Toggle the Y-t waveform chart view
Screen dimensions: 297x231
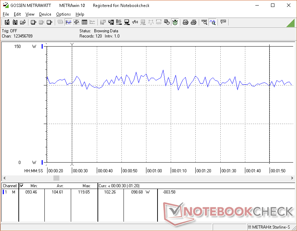pyautogui.click(x=68, y=22)
